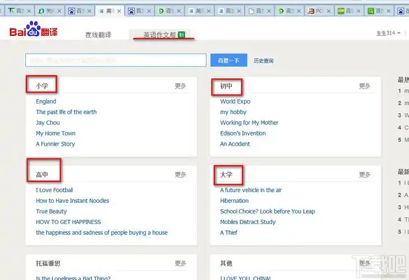Click the essay search input field
Viewport: 409px width, 280px height.
tap(116, 60)
